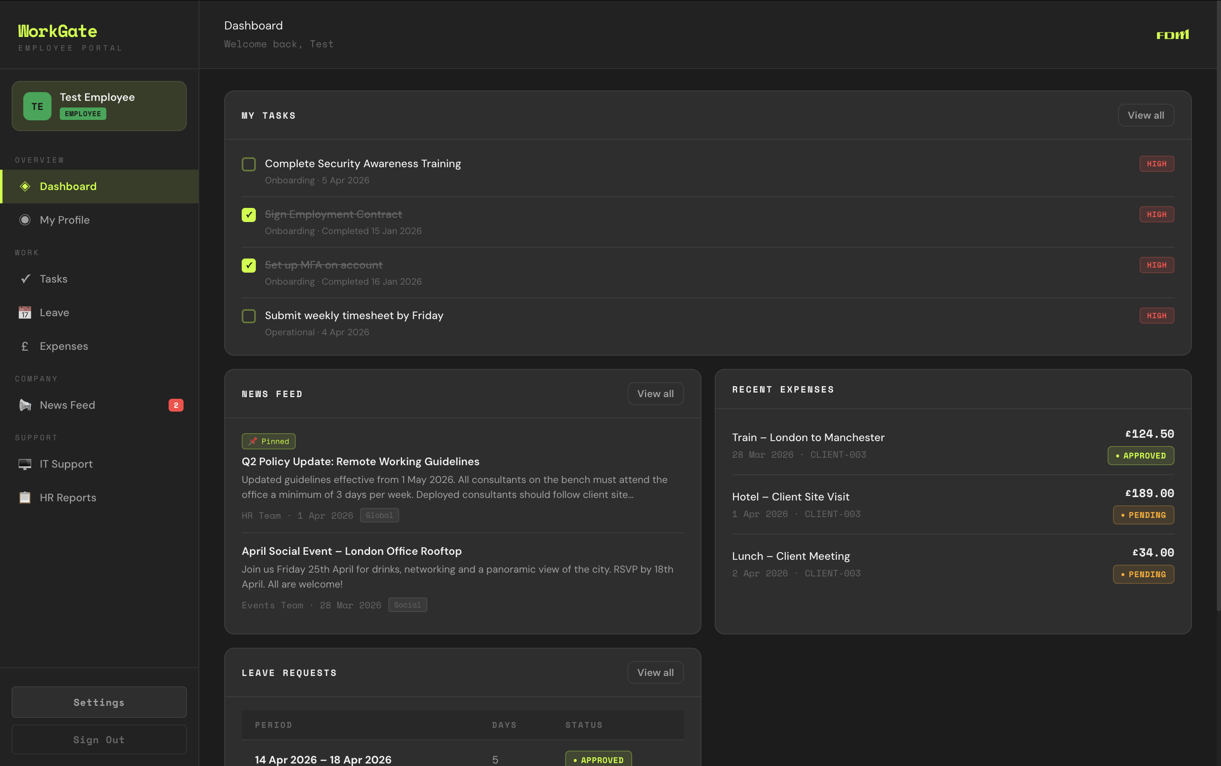
Task: Click View all in My Tasks
Action: (1146, 115)
